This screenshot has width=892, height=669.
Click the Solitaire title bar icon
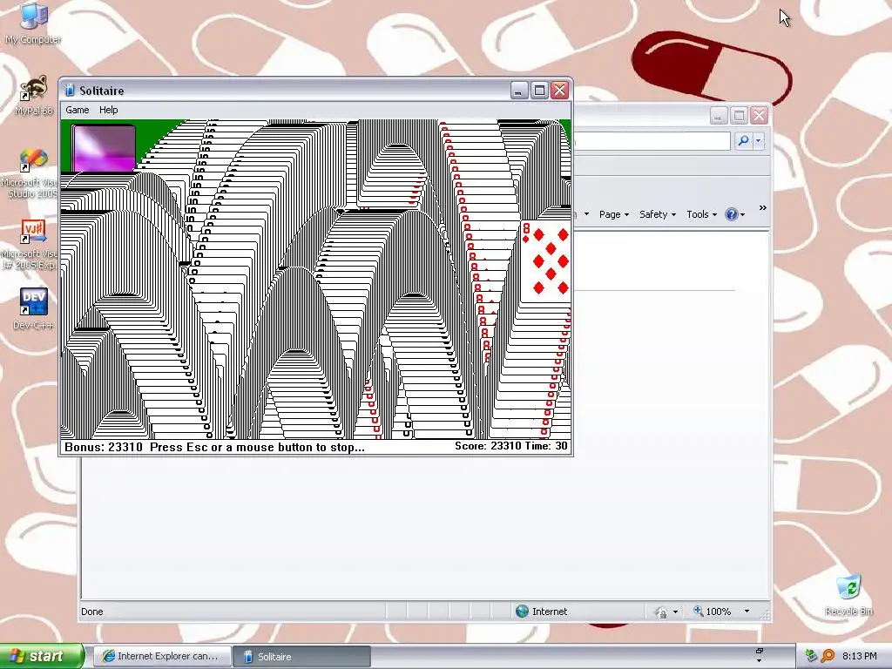pos(70,91)
